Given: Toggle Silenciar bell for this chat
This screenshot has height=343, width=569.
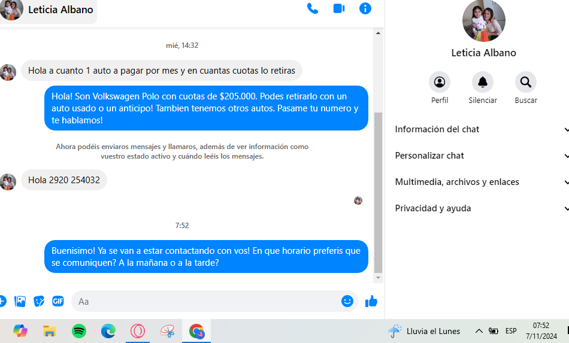Looking at the screenshot, I should click(482, 82).
